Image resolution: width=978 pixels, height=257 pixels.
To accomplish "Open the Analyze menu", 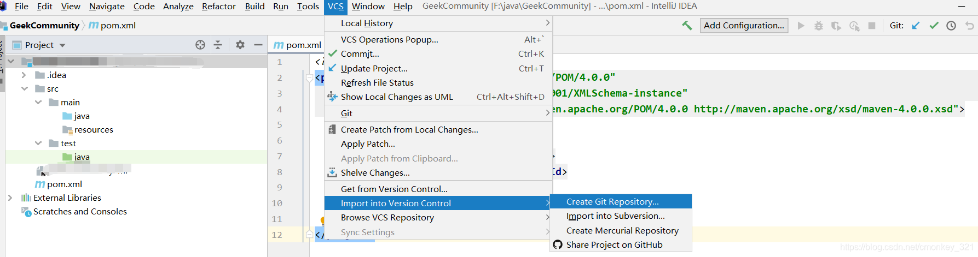I will 178,7.
